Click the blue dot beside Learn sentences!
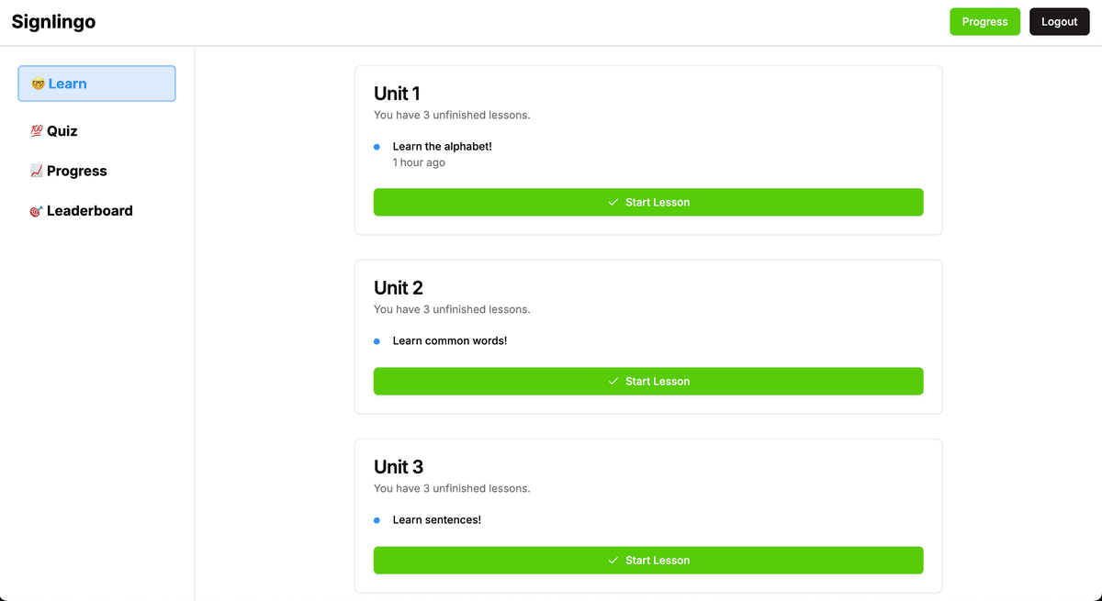This screenshot has width=1102, height=601. tap(377, 519)
